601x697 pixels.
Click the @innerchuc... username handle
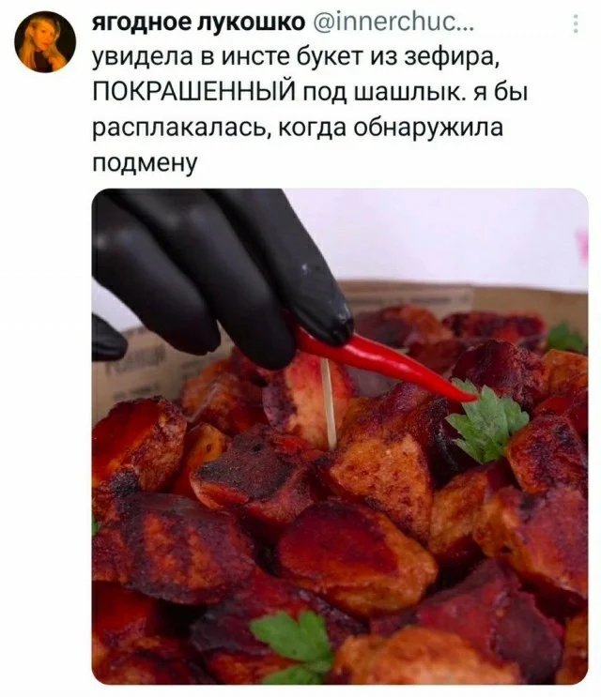pos(393,23)
